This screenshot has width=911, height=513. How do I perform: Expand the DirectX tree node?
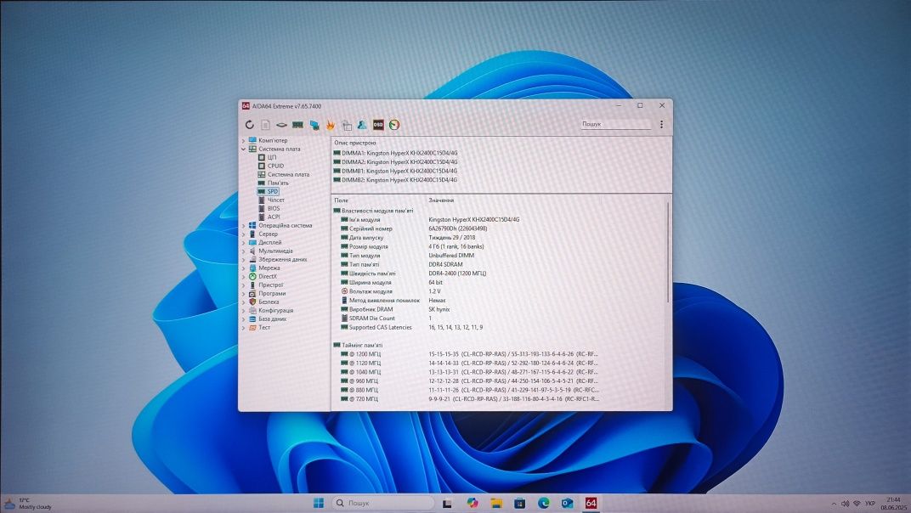point(243,277)
